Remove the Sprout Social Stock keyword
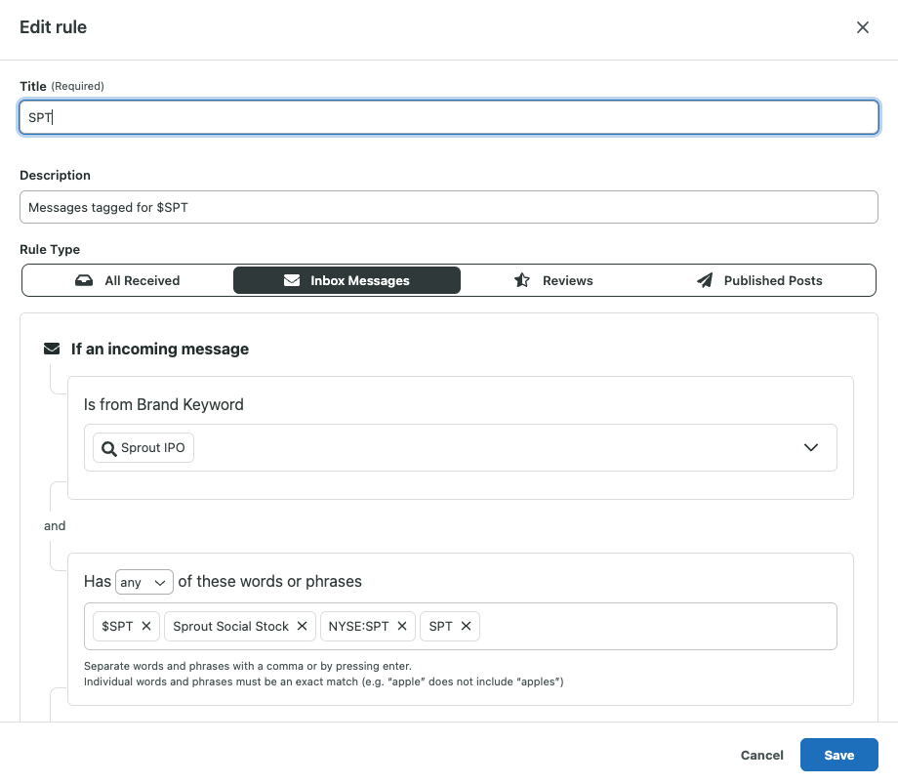This screenshot has height=784, width=898. [303, 626]
